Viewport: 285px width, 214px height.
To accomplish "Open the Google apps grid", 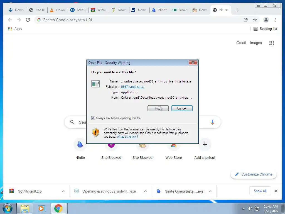I will tap(272, 43).
